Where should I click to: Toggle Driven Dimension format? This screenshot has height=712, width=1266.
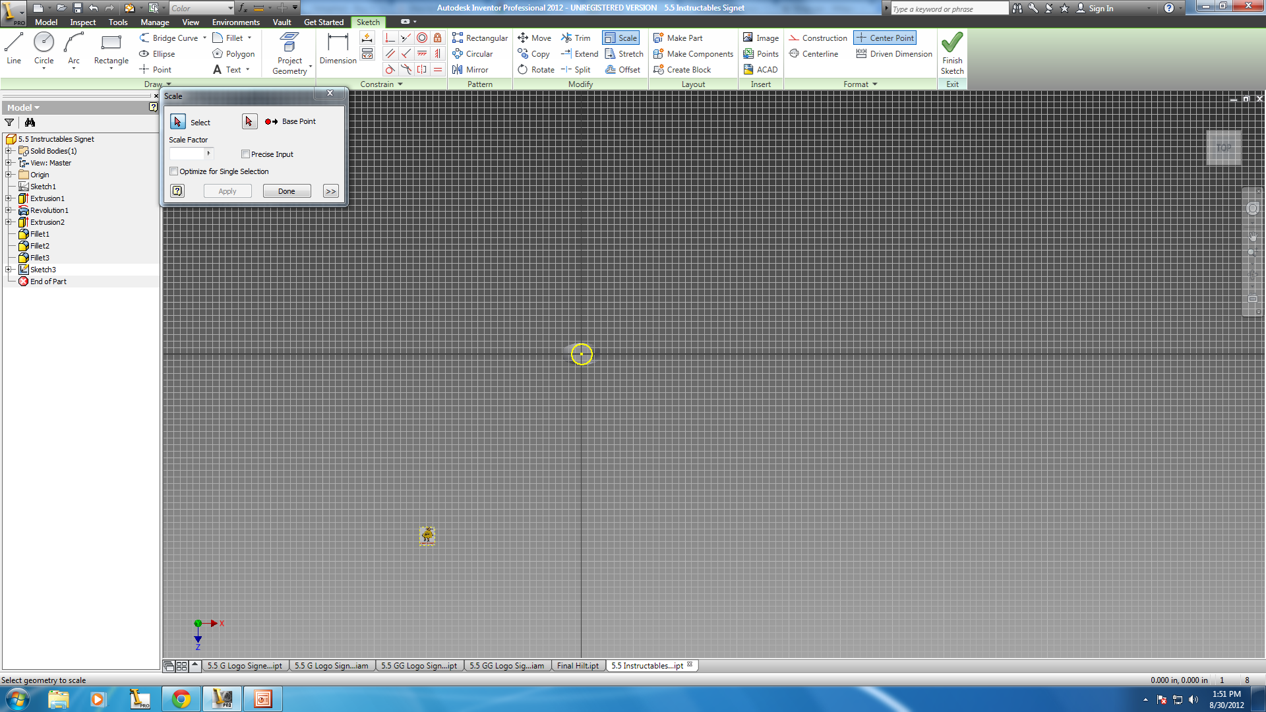tap(893, 54)
